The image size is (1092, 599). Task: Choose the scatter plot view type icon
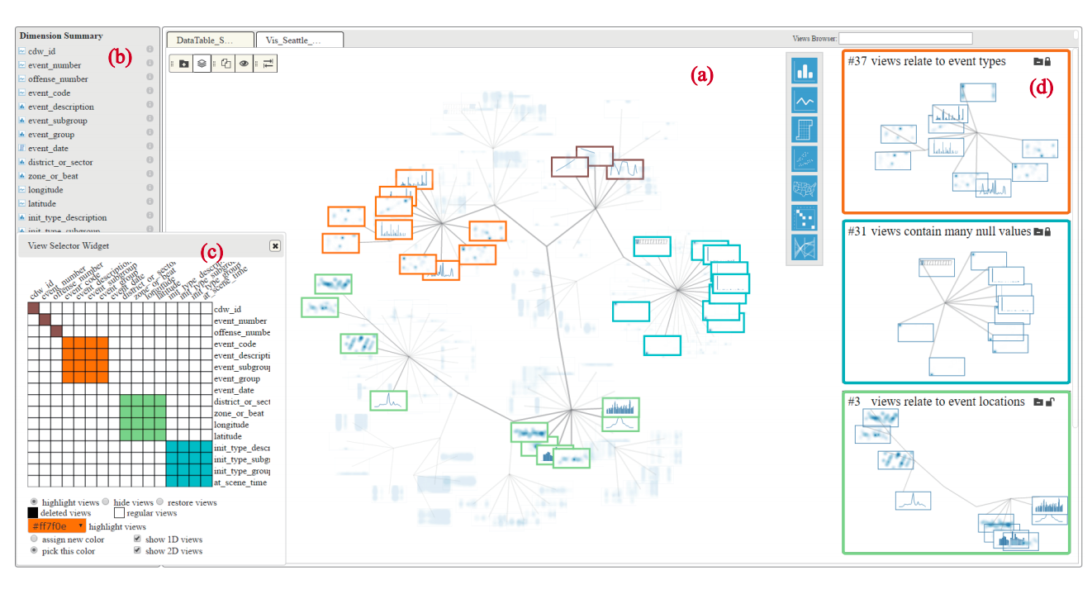point(804,159)
